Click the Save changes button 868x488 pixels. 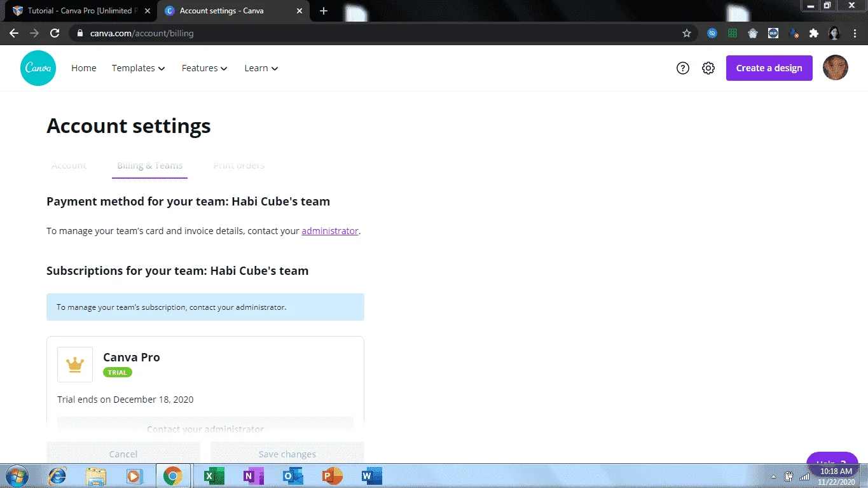coord(287,454)
